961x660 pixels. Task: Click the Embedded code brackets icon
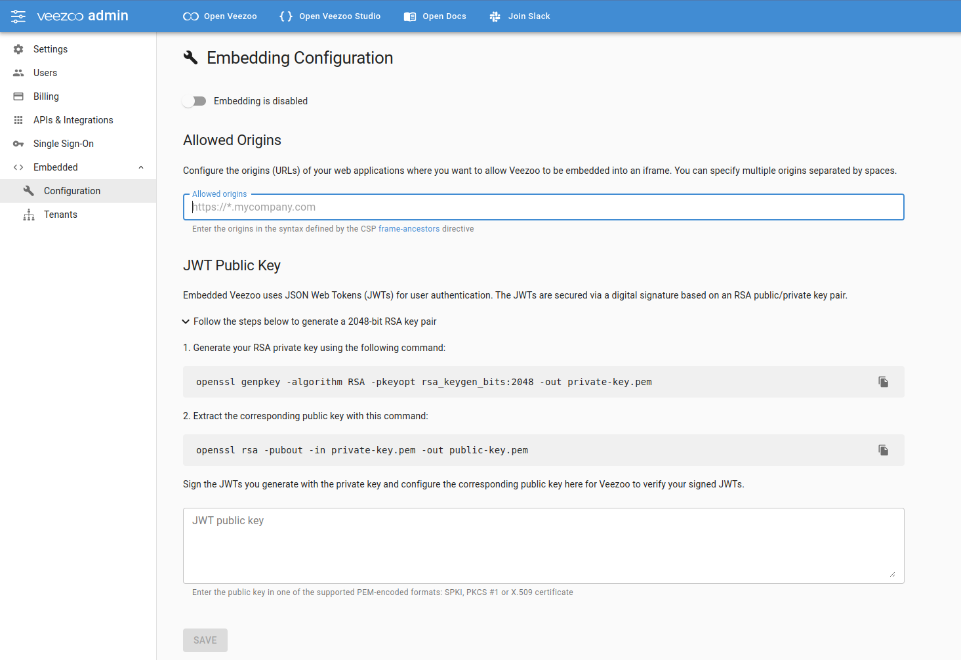coord(18,167)
